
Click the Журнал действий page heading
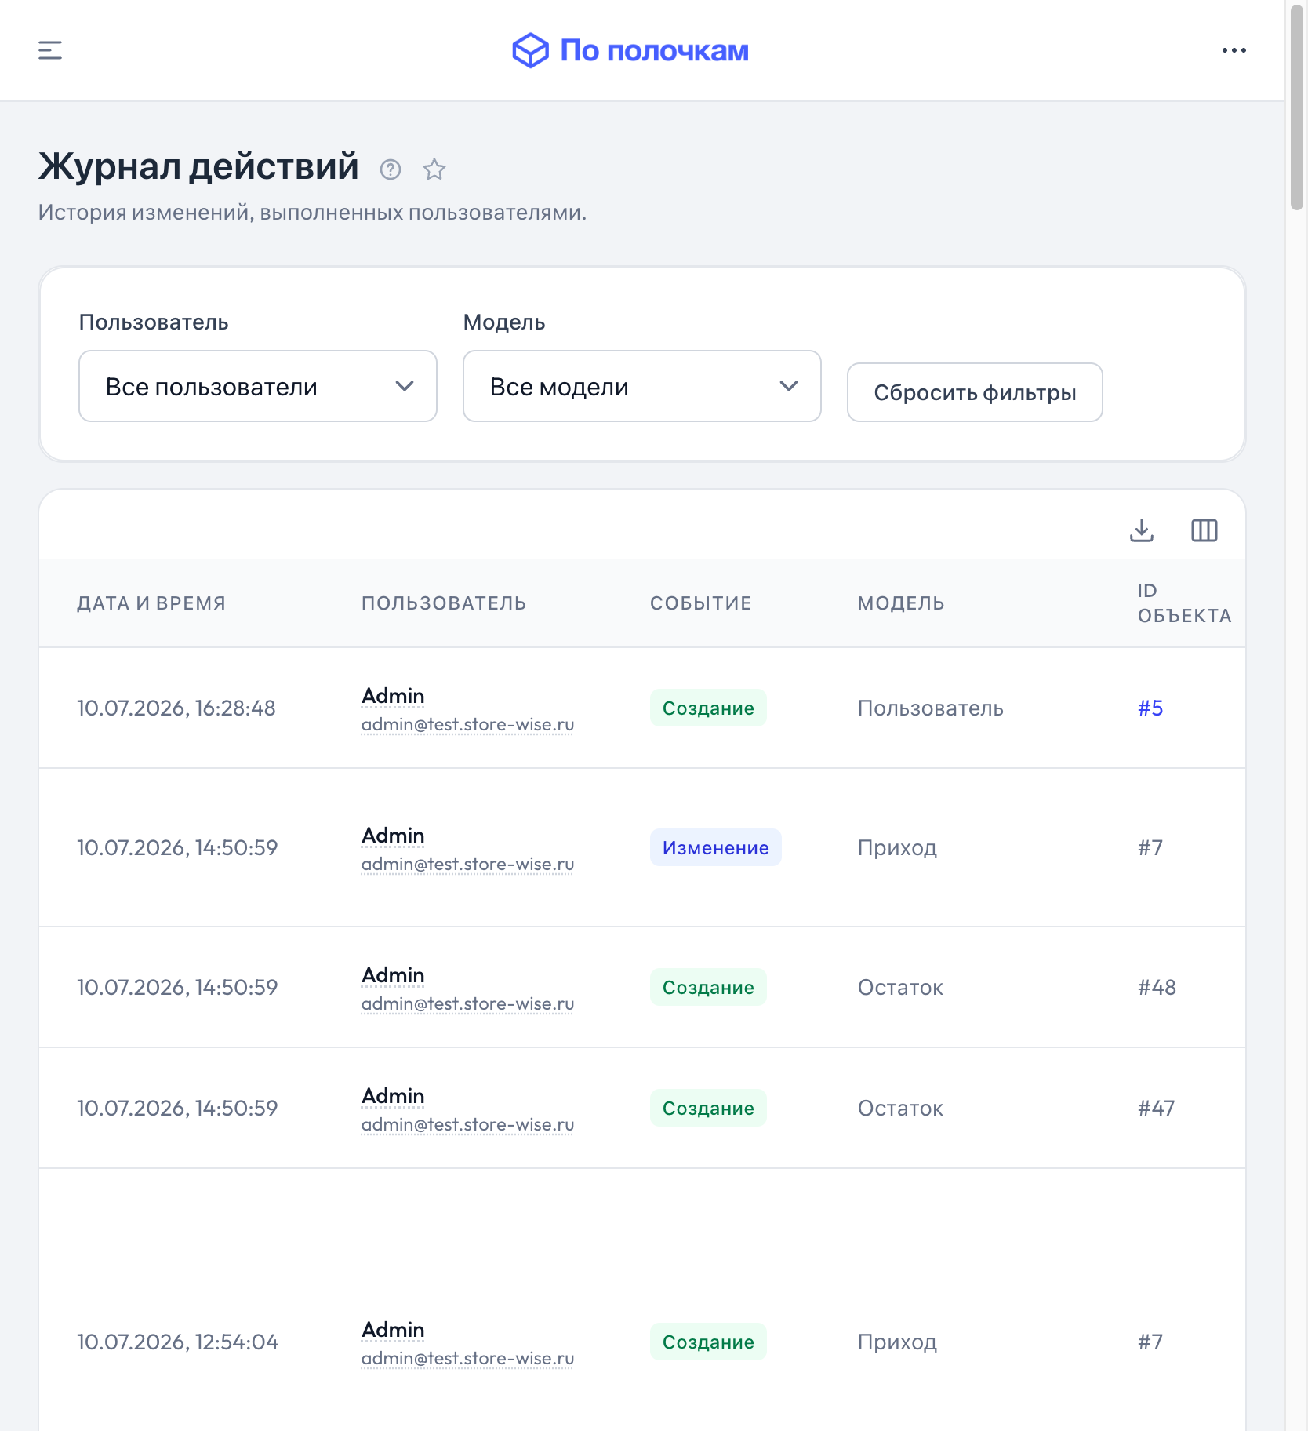point(198,166)
